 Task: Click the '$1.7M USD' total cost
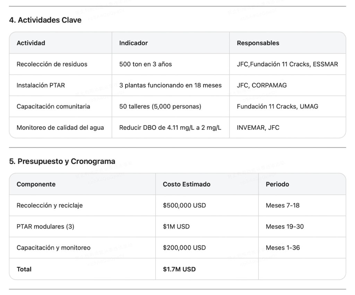coord(179,269)
